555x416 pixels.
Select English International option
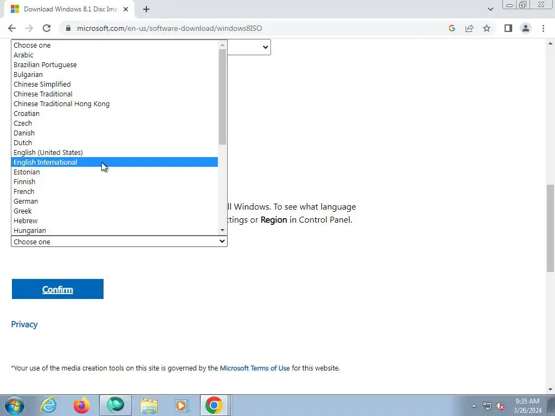click(x=114, y=162)
